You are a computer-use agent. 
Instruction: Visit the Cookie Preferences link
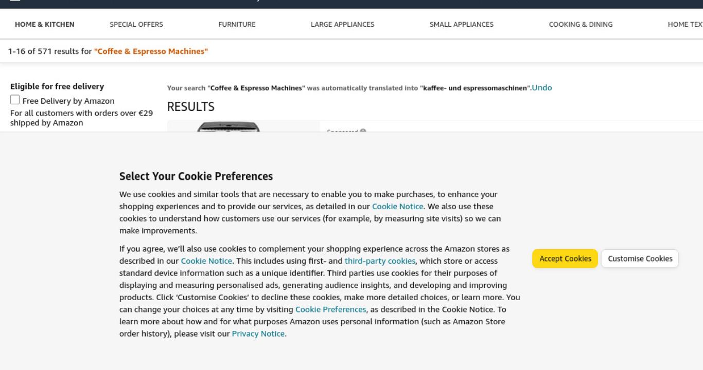click(x=331, y=309)
